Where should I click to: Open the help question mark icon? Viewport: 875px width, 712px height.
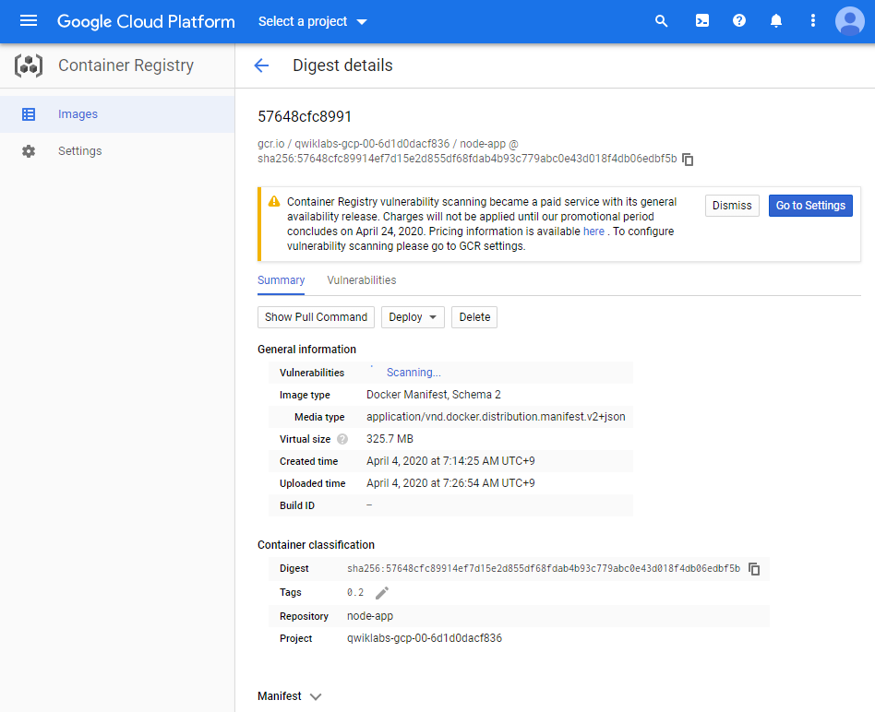(x=738, y=21)
